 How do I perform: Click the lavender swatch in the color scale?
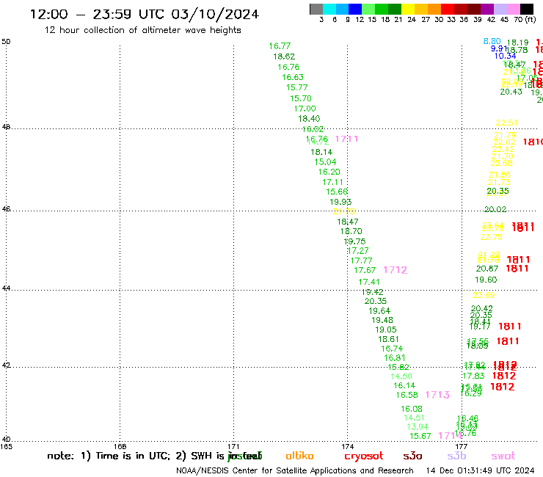500,9
